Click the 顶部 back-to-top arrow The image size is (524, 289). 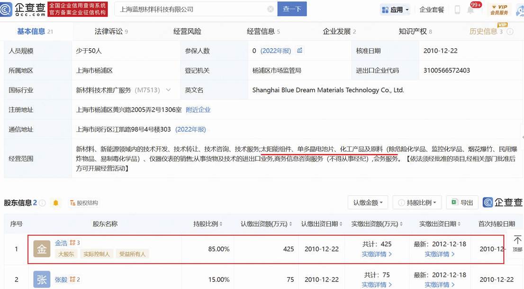[x=517, y=243]
